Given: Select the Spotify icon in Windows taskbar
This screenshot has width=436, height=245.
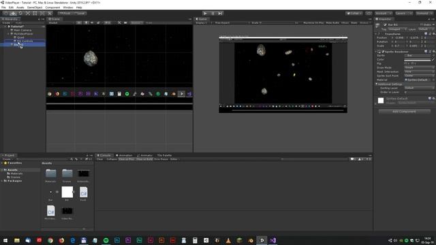Looking at the screenshot, I should pyautogui.click(x=106, y=240).
